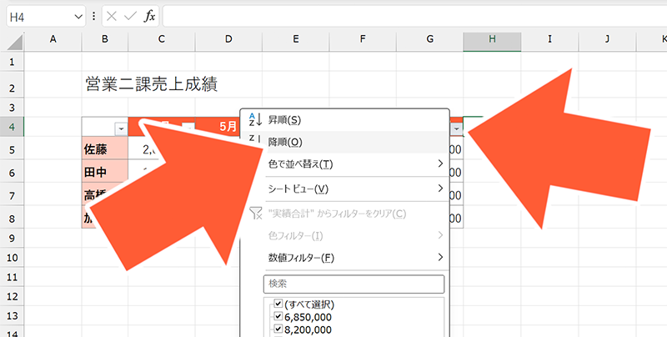Viewport: 667px width, 337px height.
Task: Select column D header
Action: coord(228,39)
